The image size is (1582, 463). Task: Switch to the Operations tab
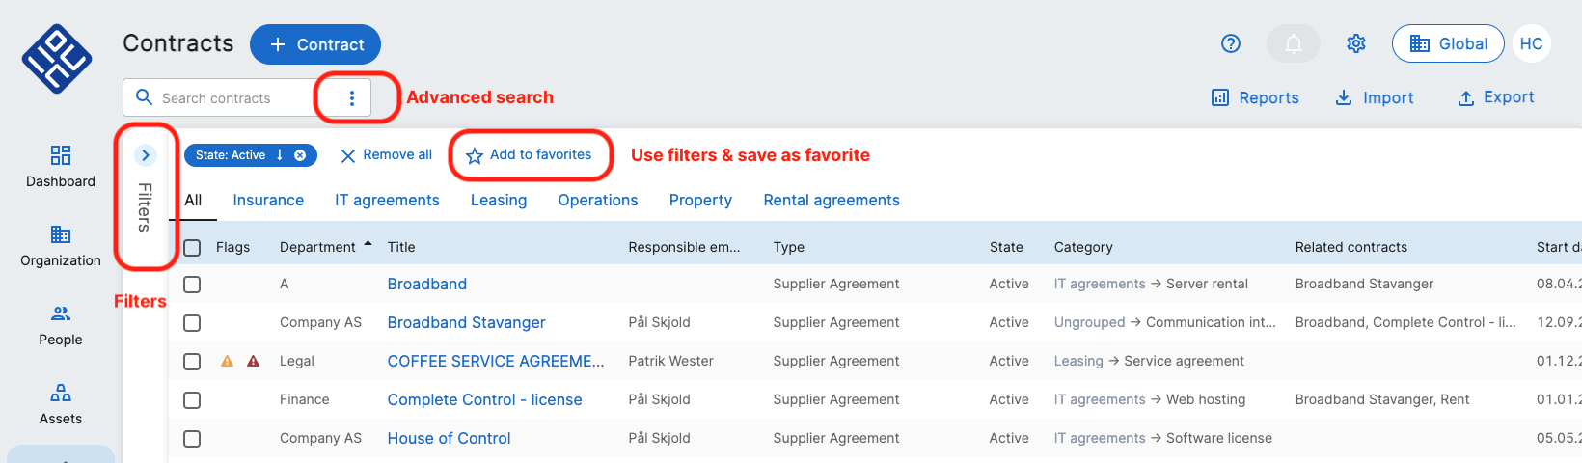[x=598, y=200]
